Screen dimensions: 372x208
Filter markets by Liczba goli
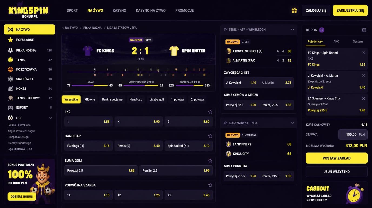157,99
